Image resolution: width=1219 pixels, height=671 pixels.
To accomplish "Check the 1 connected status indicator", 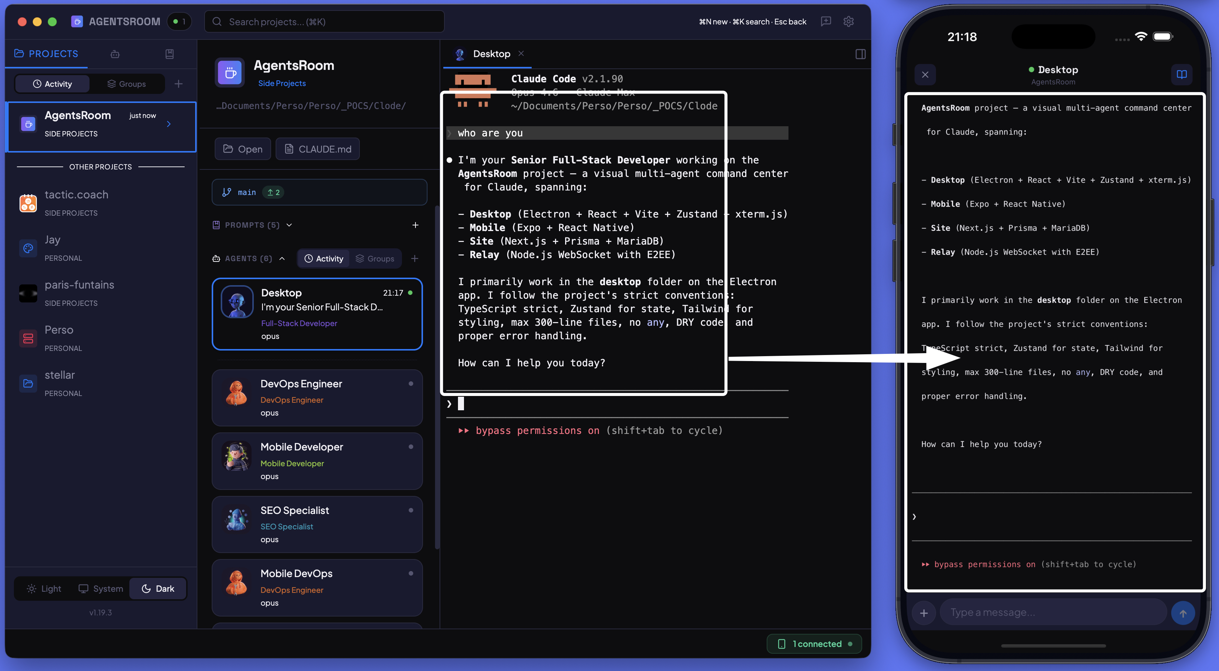I will pos(814,644).
